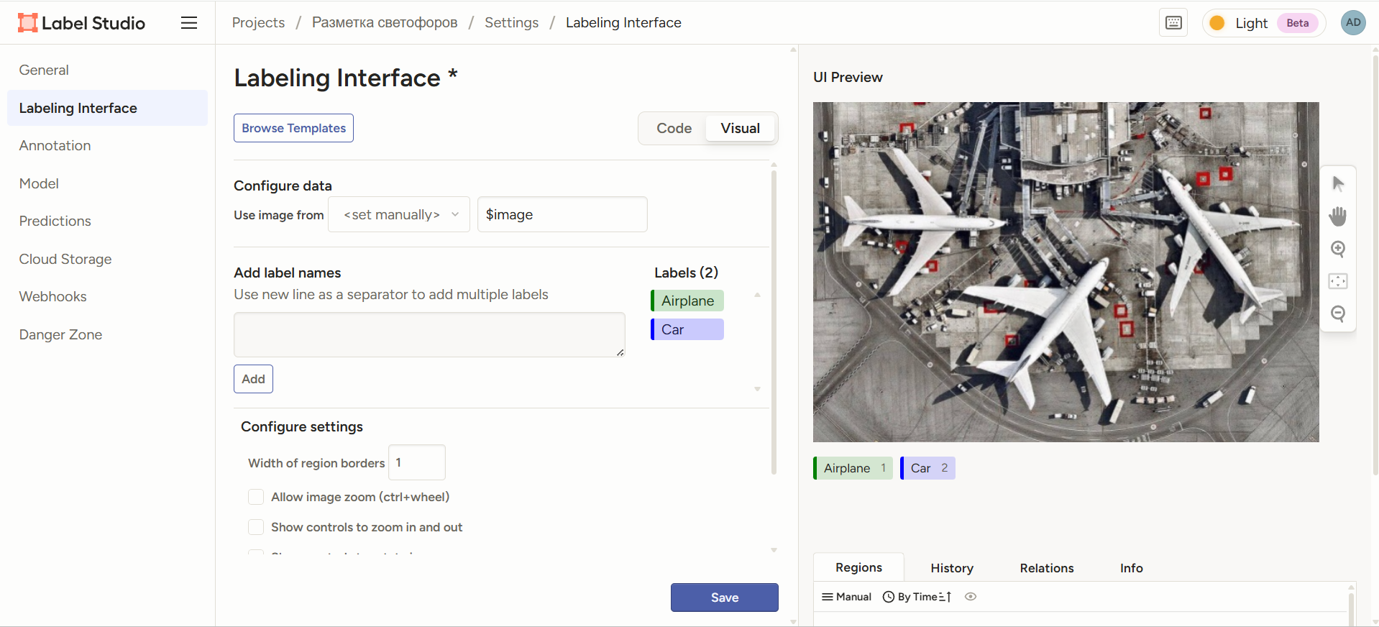Click the zoom to fit icon
1379x627 pixels.
[x=1337, y=281]
